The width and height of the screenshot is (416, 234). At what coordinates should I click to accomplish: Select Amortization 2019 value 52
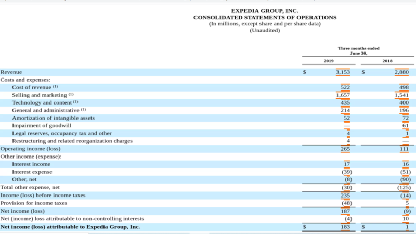click(347, 118)
